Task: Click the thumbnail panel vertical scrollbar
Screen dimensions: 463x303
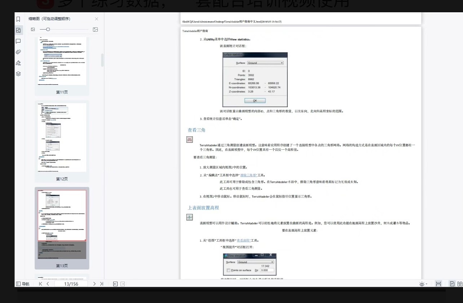Action: (102, 60)
